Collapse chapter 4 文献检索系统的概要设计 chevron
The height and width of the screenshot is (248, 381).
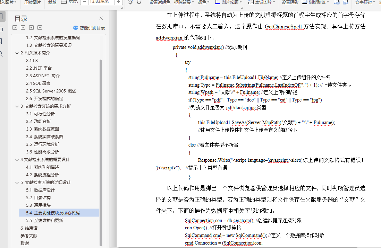pyautogui.click(x=17, y=160)
